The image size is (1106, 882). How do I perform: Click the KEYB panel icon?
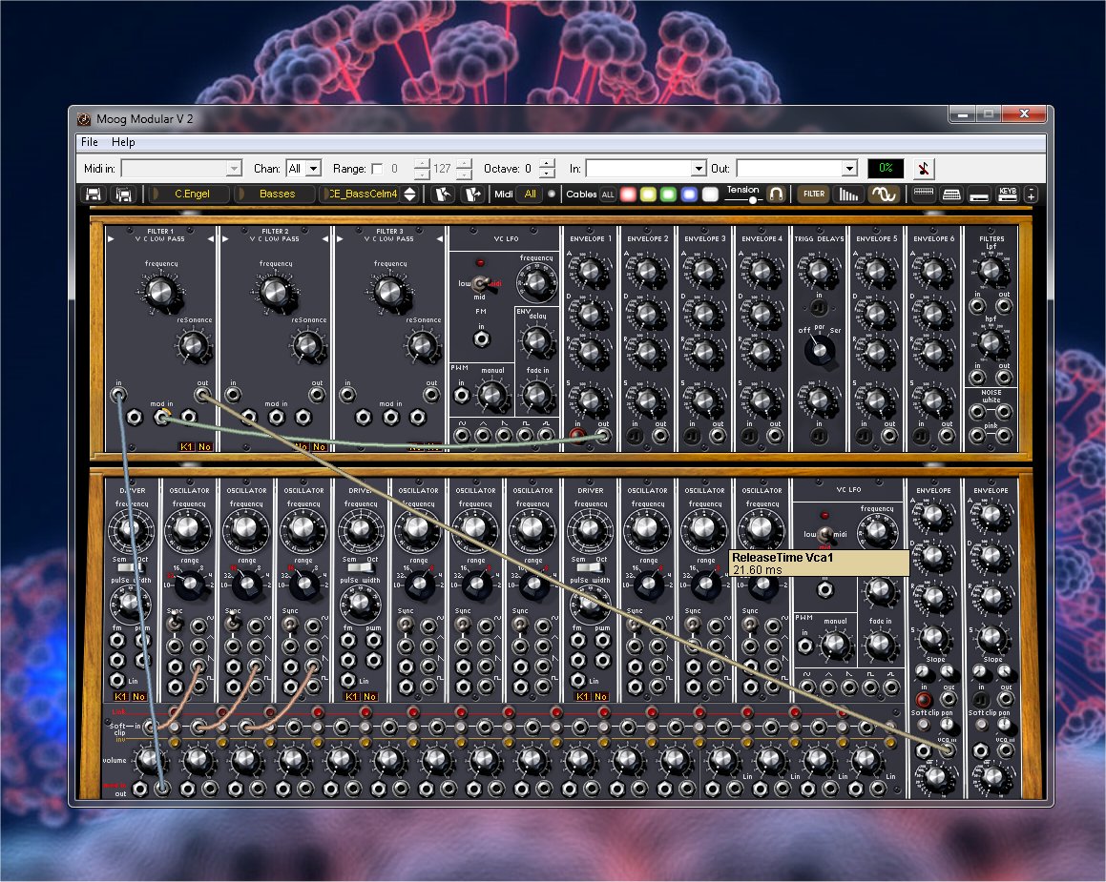(x=1008, y=194)
